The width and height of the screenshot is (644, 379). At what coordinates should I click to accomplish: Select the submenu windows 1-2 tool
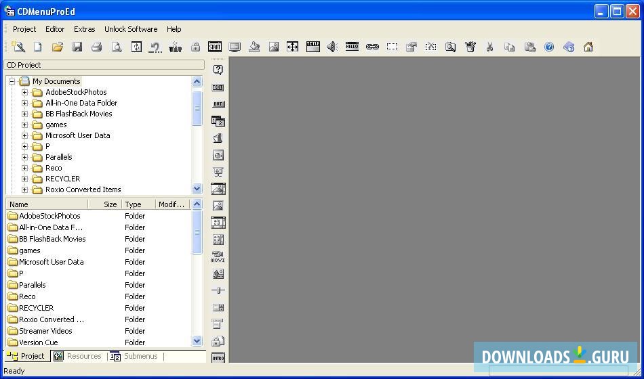[218, 121]
